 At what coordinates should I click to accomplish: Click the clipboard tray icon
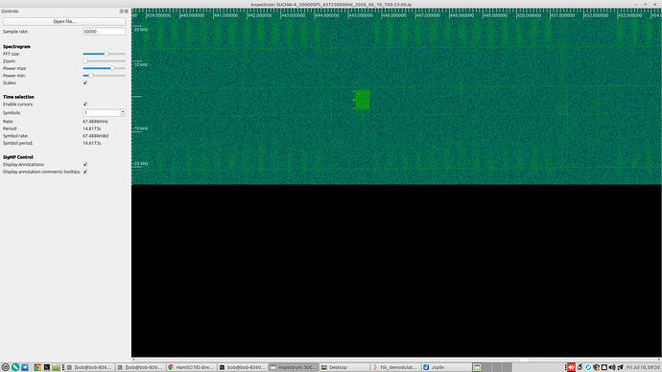click(604, 367)
